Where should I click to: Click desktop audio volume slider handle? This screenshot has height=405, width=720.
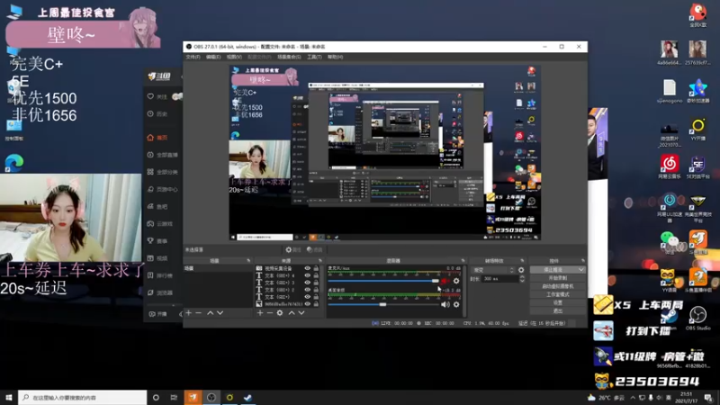[x=382, y=304]
